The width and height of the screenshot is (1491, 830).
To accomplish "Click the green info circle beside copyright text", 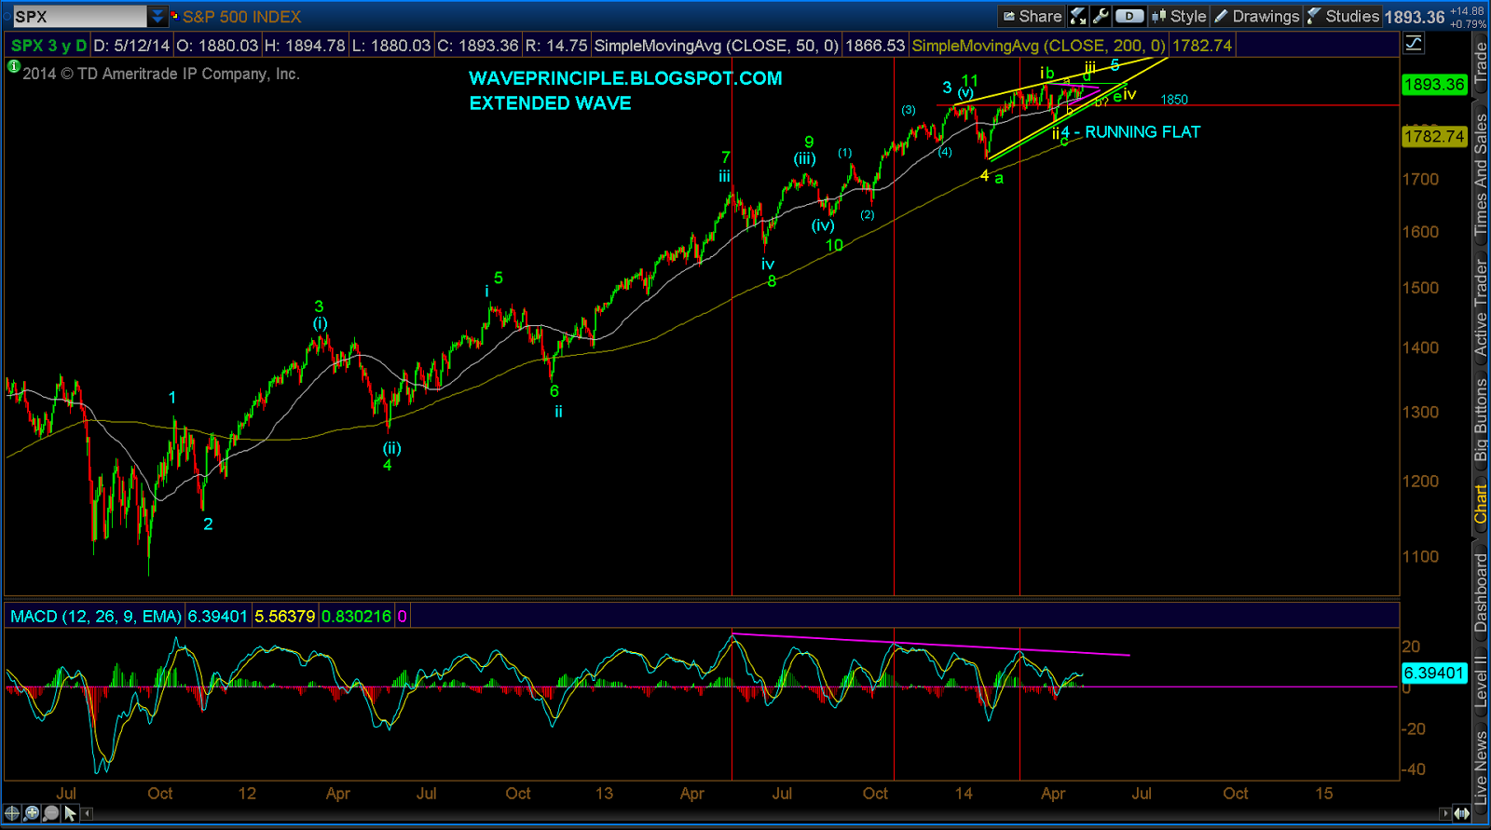I will pos(13,66).
